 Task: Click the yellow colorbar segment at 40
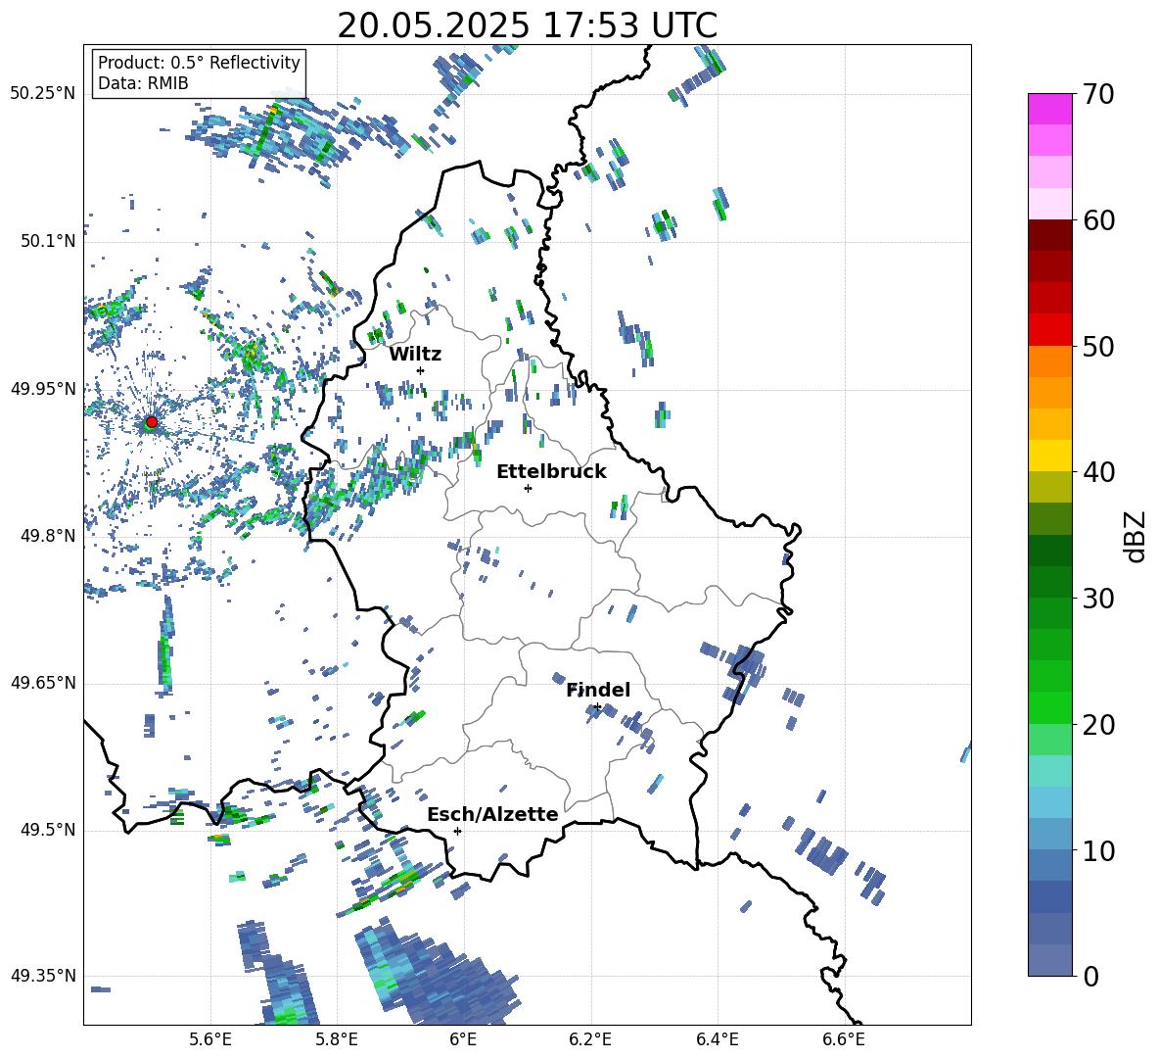point(1049,456)
